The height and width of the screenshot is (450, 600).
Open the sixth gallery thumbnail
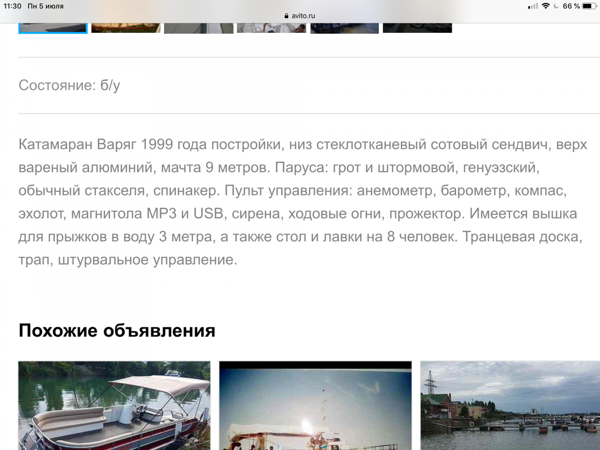tap(417, 28)
